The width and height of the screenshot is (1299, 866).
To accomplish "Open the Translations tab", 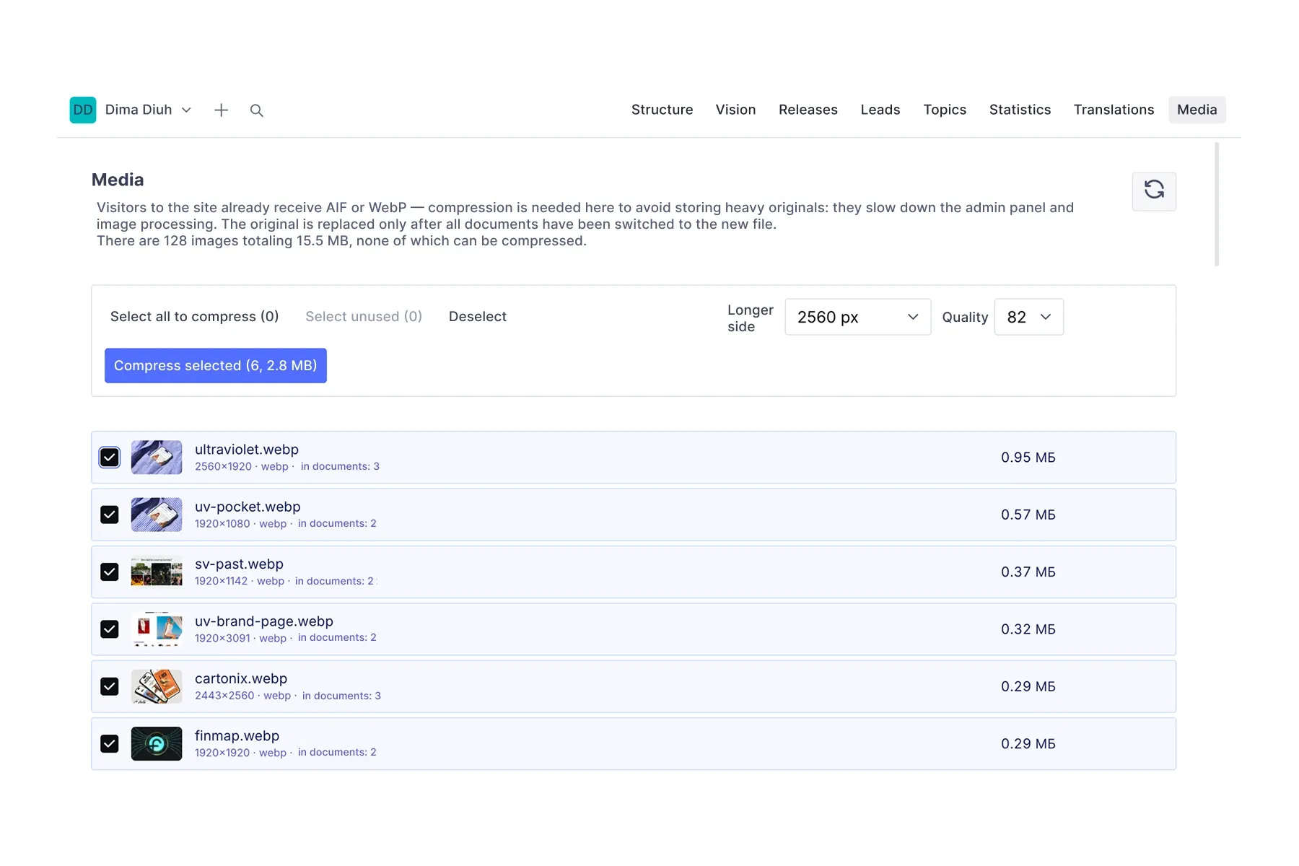I will coord(1114,110).
